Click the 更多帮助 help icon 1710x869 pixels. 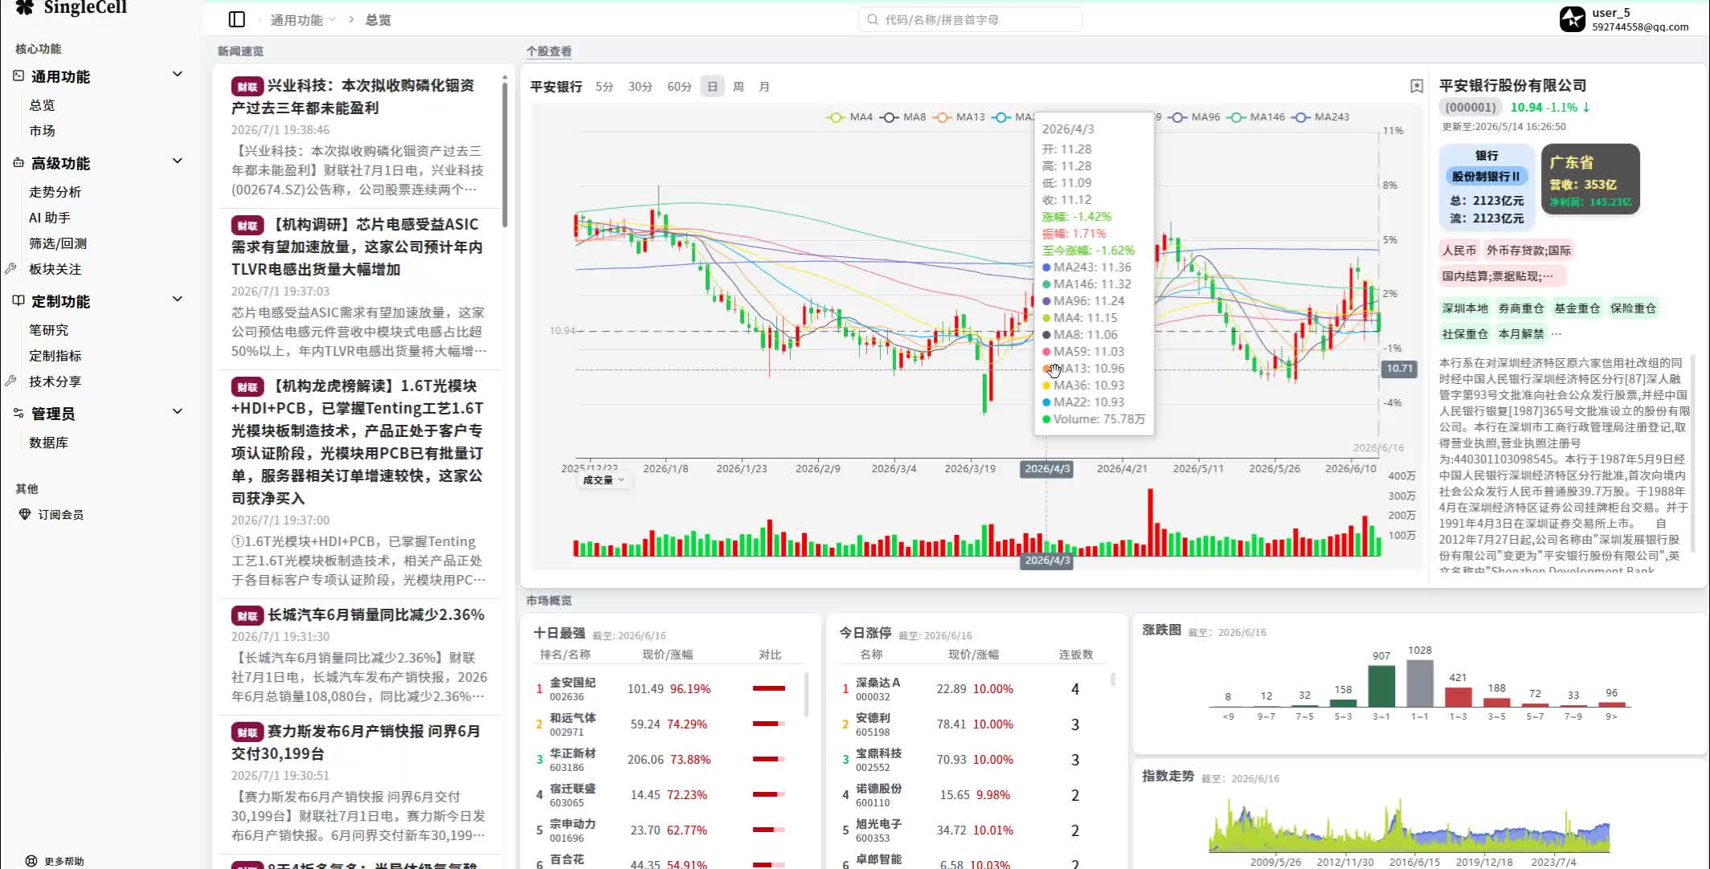(x=31, y=861)
